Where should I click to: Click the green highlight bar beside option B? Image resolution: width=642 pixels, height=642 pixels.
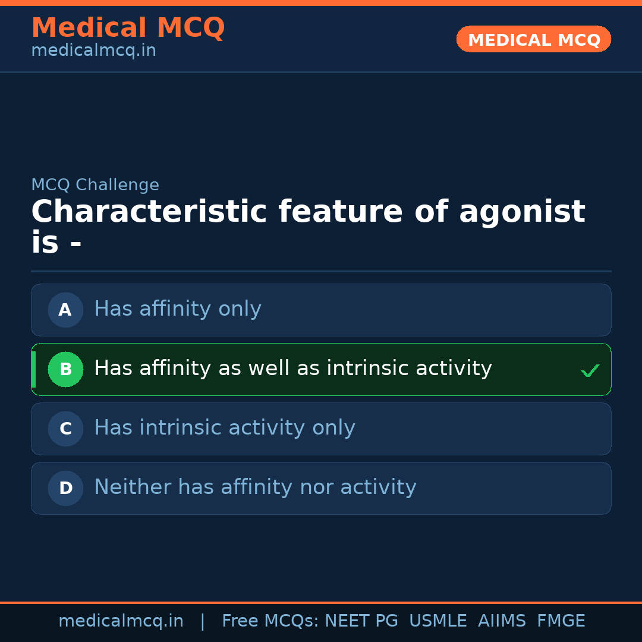click(x=33, y=369)
